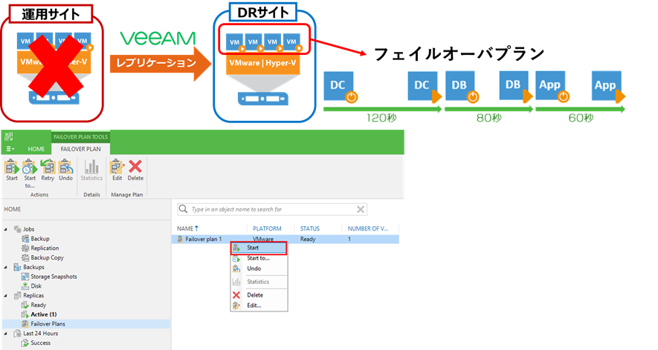This screenshot has height=350, width=658.
Task: Select Jobs in the tree
Action: pos(28,229)
